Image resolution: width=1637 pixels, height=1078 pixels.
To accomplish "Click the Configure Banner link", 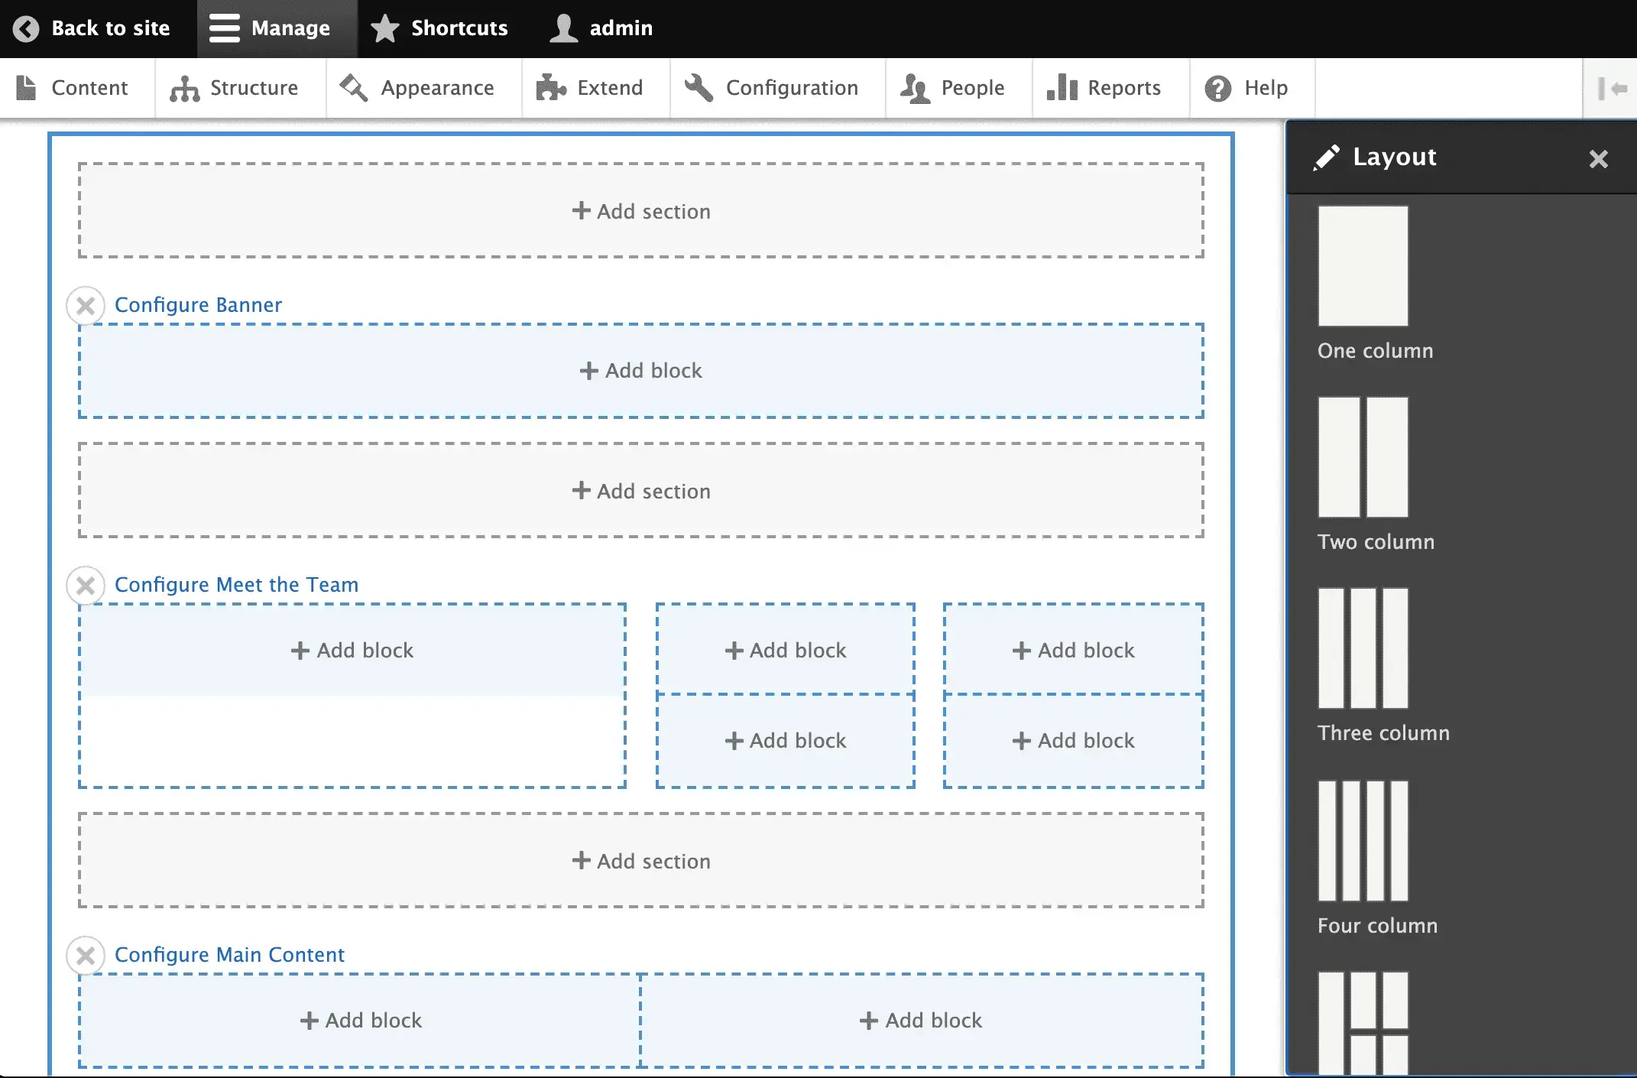I will point(198,305).
